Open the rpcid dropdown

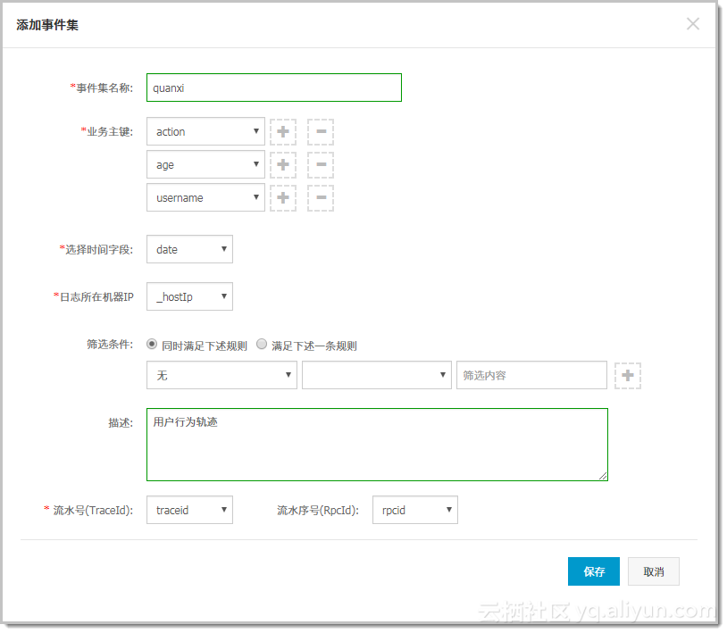415,510
